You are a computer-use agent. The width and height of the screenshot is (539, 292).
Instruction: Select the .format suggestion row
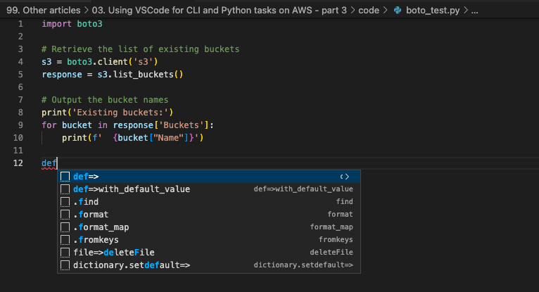point(209,215)
